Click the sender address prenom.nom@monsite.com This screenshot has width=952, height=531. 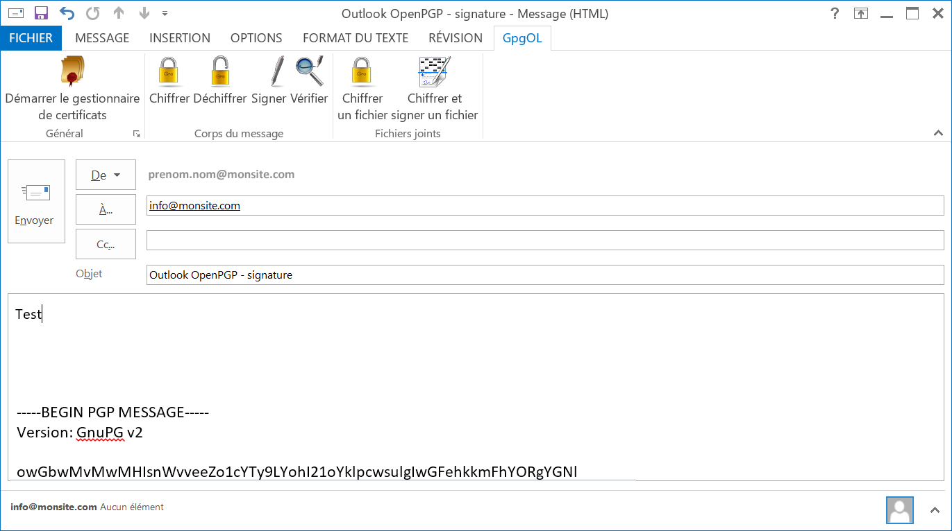(222, 175)
